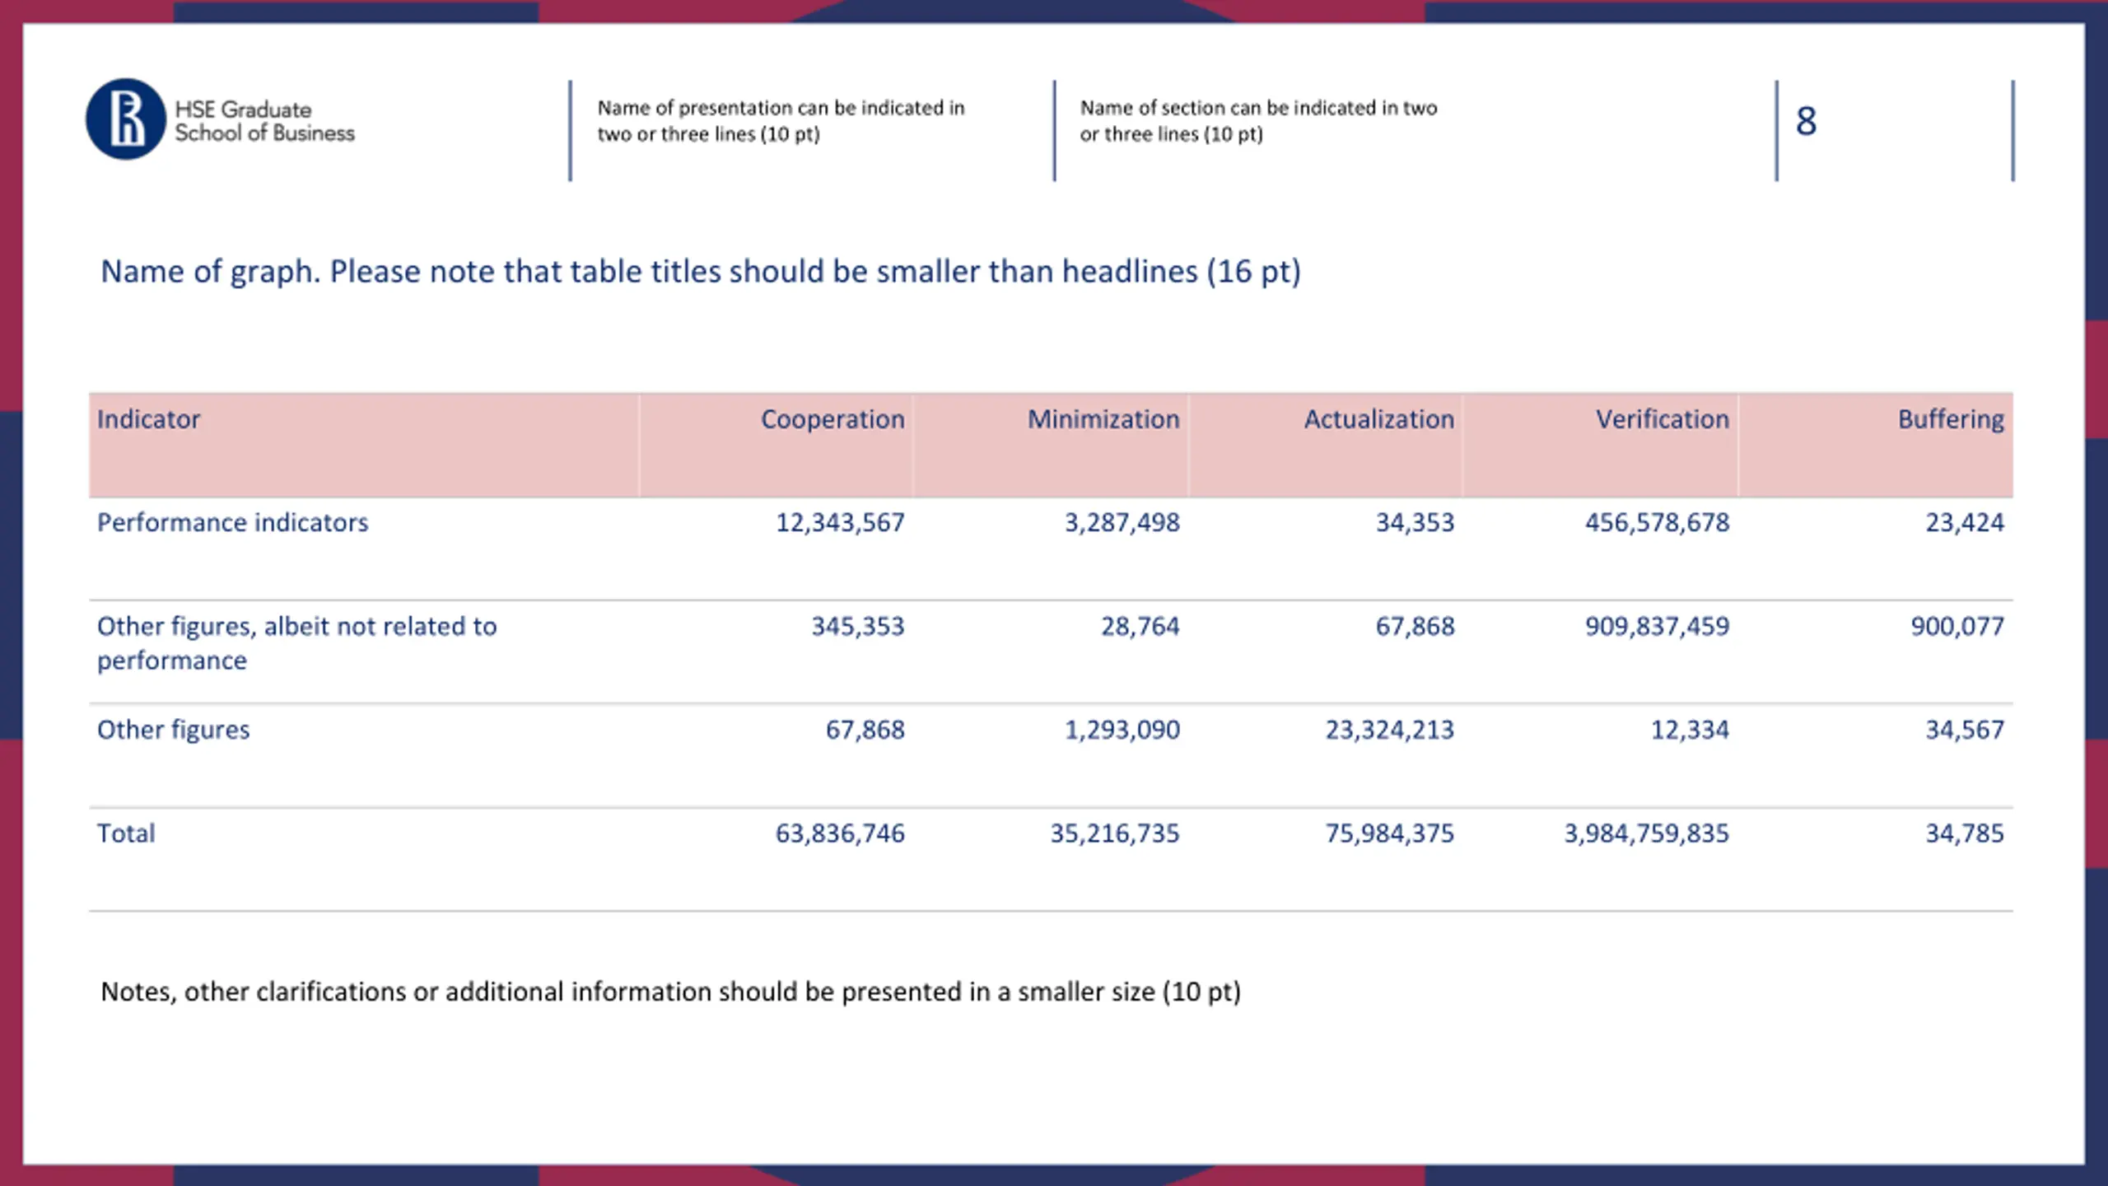This screenshot has height=1186, width=2108.
Task: Click the Total row label
Action: coord(126,833)
